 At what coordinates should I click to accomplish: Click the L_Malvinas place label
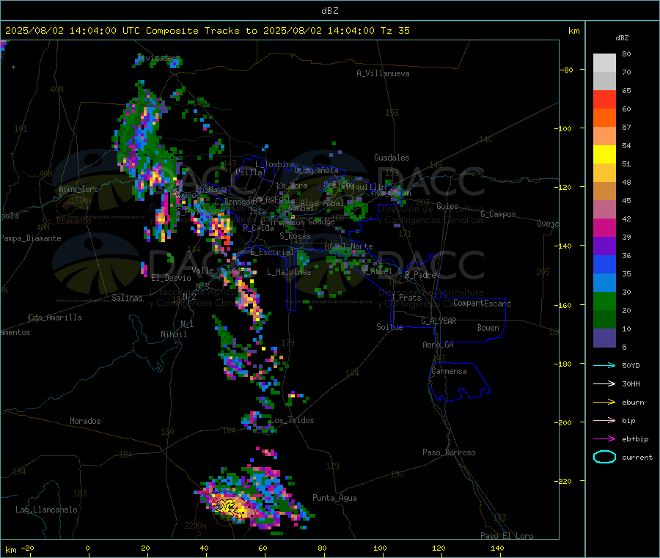tap(289, 272)
